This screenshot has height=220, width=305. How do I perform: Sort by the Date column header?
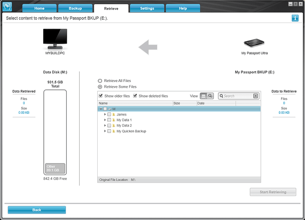[216, 103]
